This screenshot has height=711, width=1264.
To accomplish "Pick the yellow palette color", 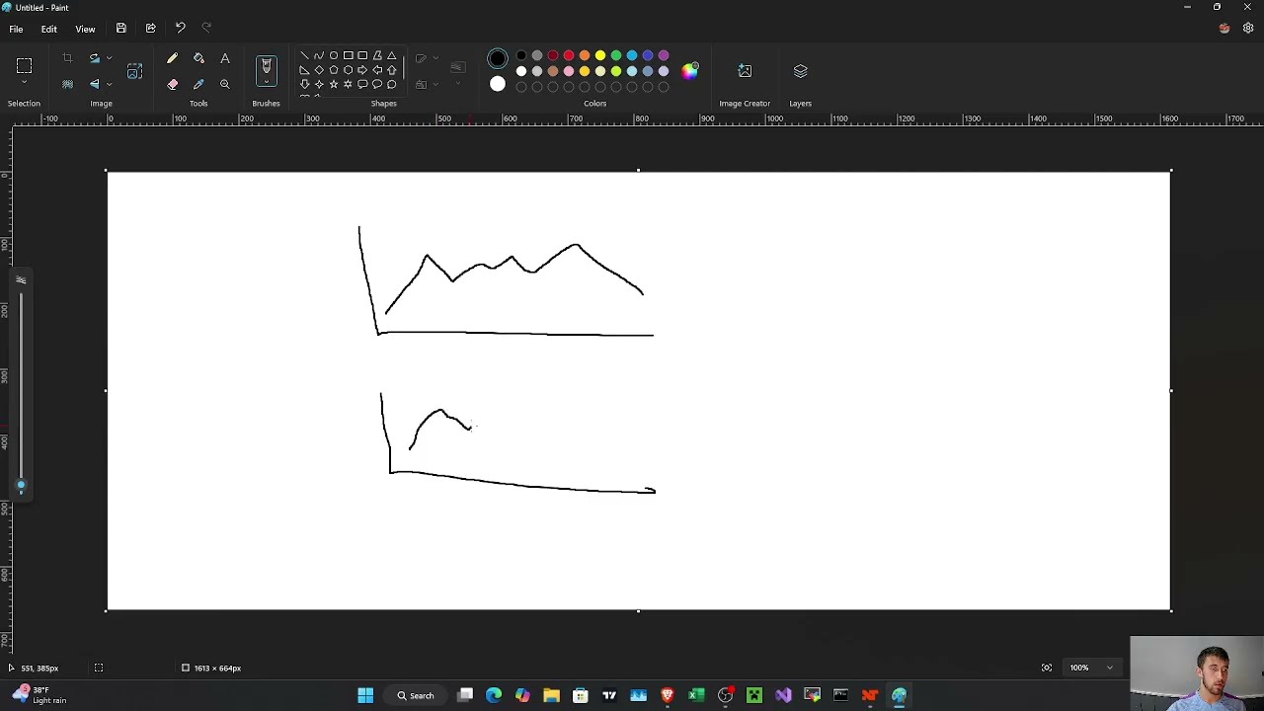I will pos(600,55).
